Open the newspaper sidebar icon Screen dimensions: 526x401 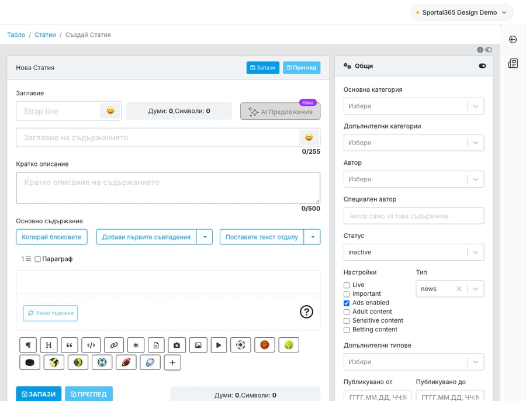[513, 63]
